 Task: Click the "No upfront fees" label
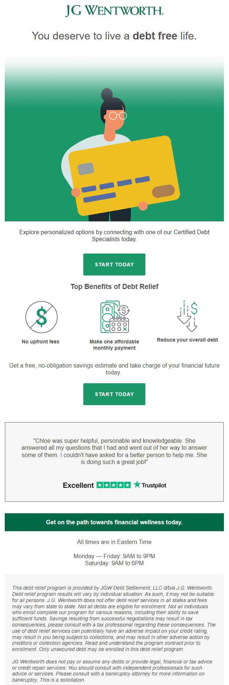pyautogui.click(x=41, y=342)
